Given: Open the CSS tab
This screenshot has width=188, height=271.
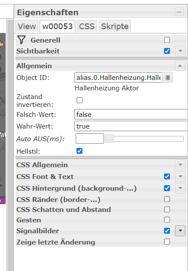Looking at the screenshot, I should pos(87,26).
